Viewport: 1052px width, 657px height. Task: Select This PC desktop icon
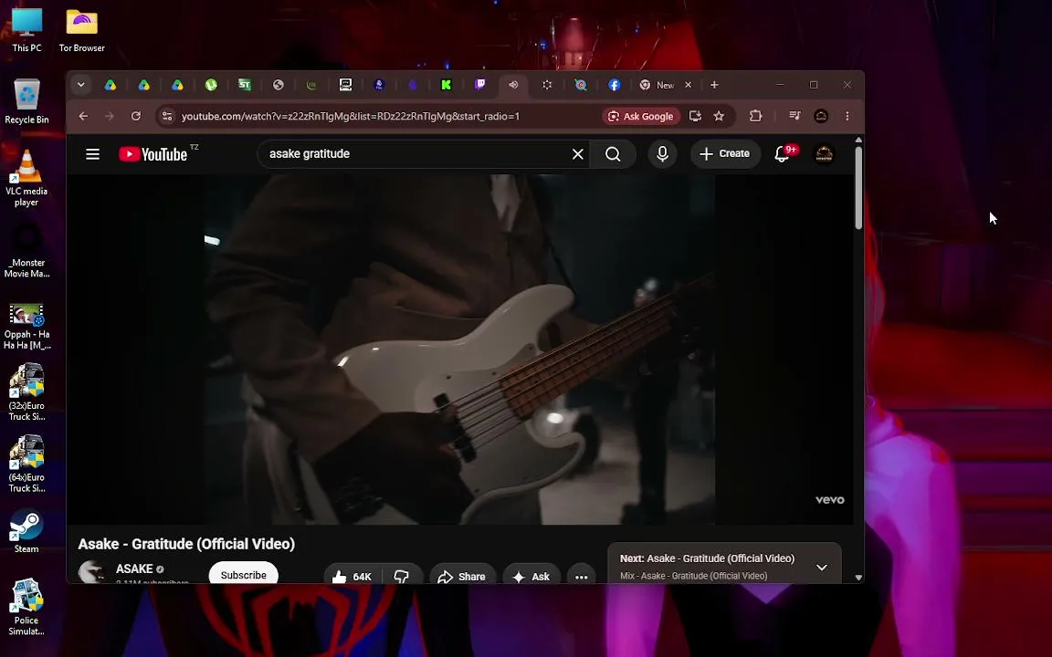tap(26, 30)
